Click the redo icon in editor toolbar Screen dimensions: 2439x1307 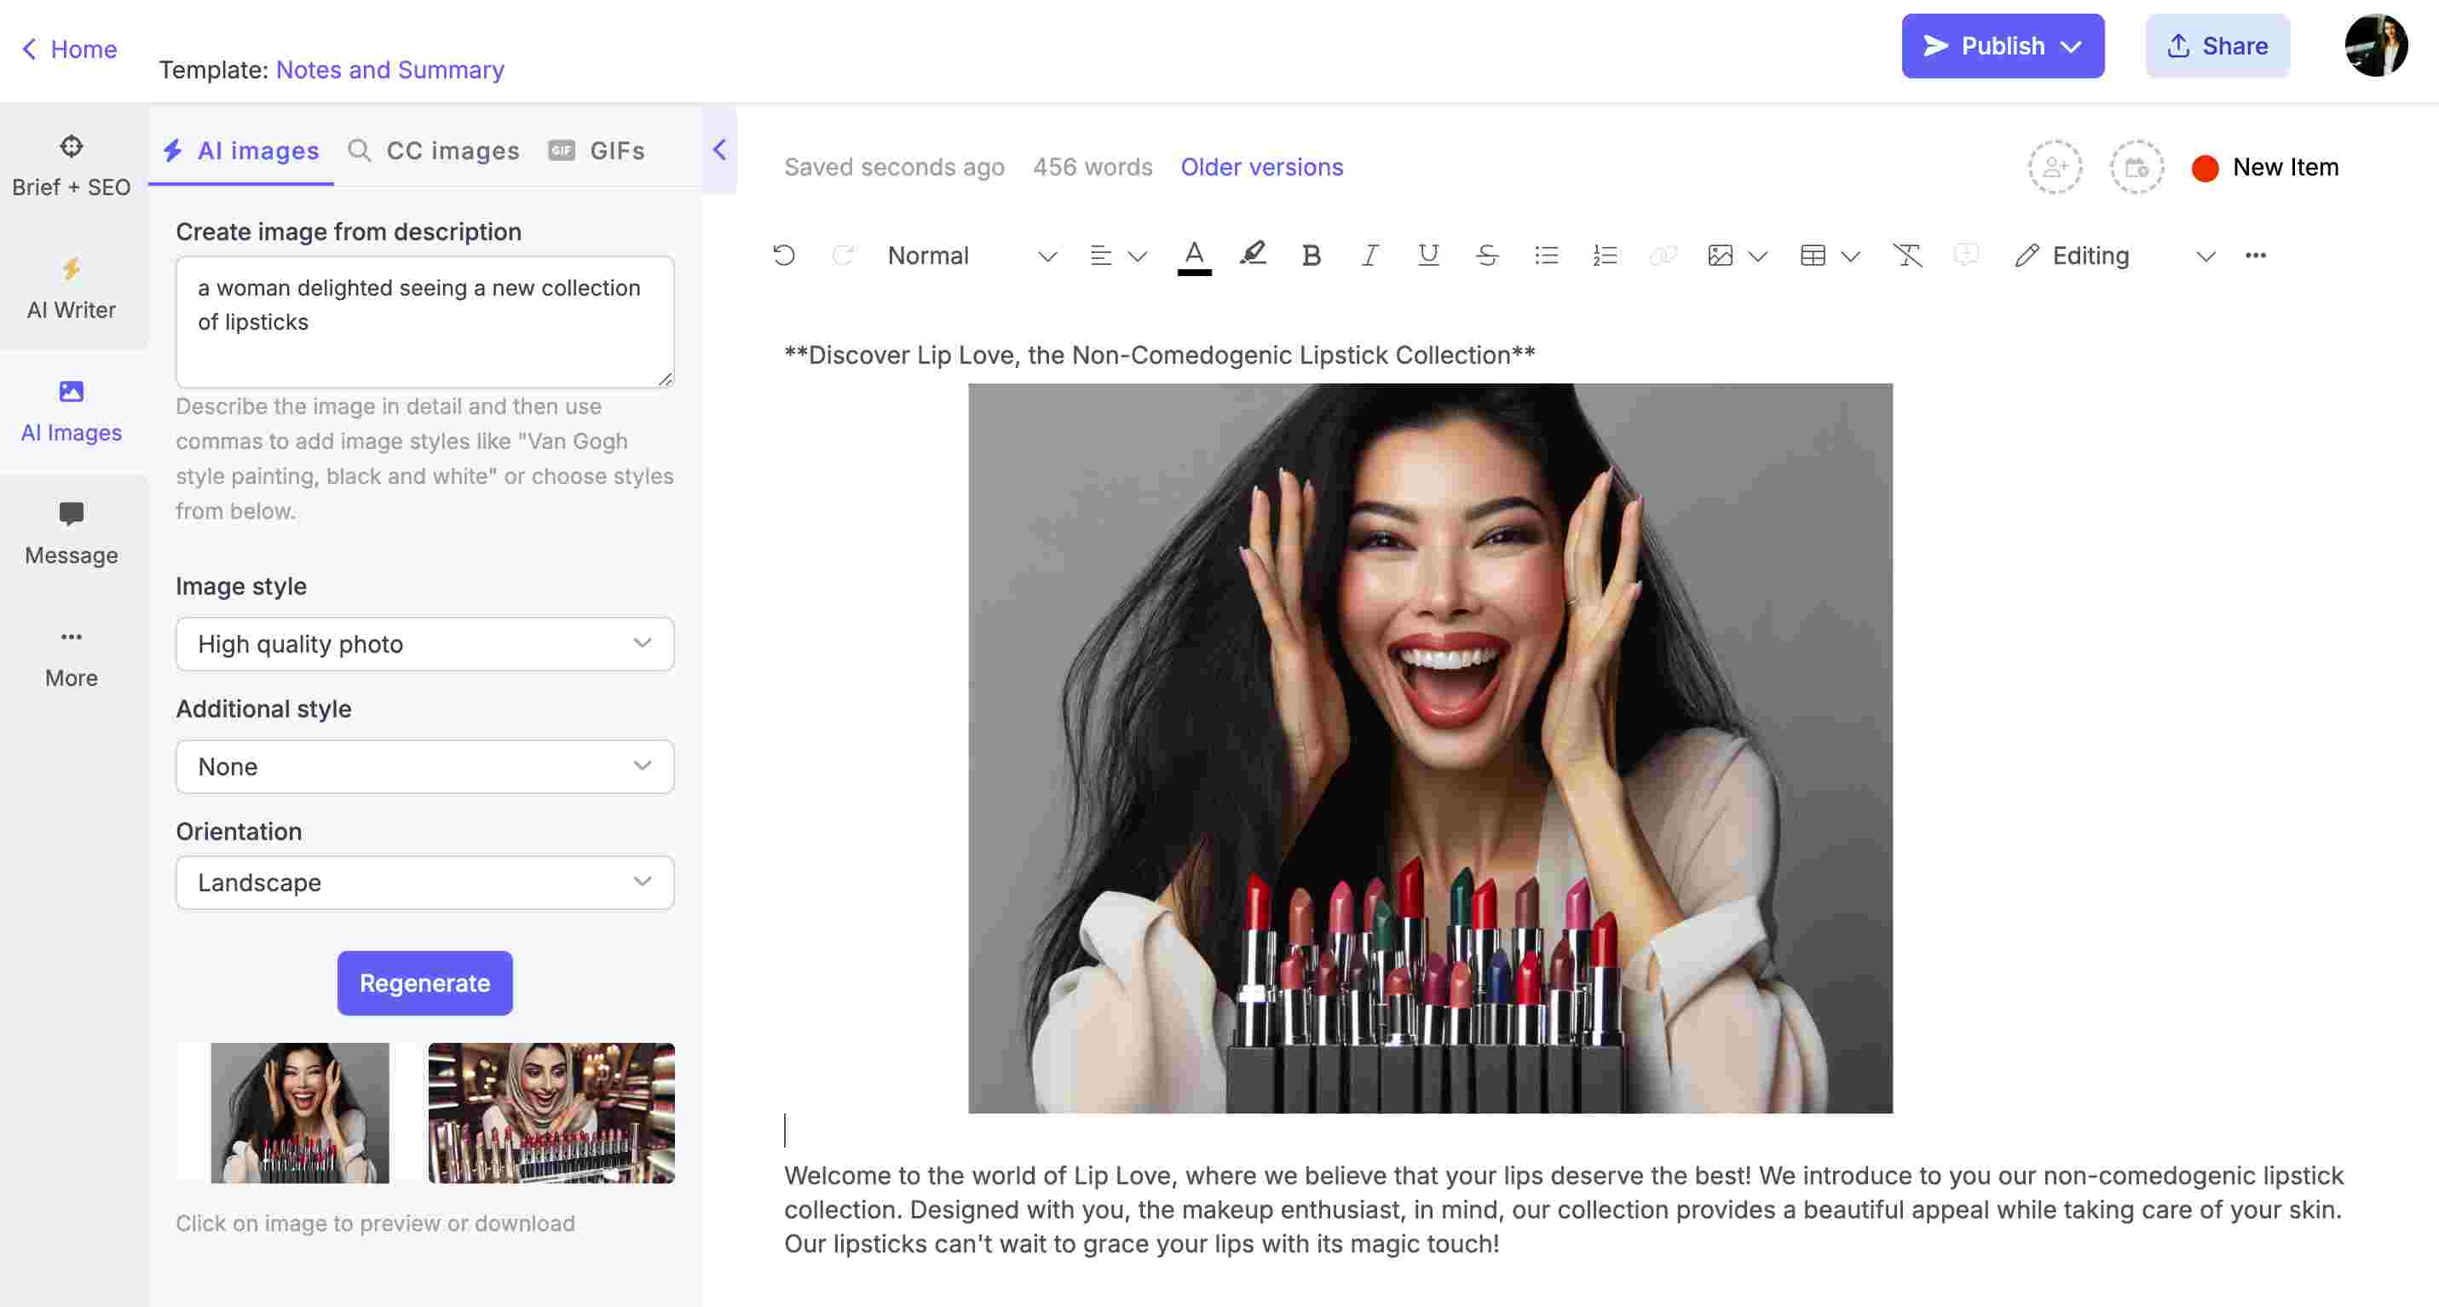pos(843,256)
